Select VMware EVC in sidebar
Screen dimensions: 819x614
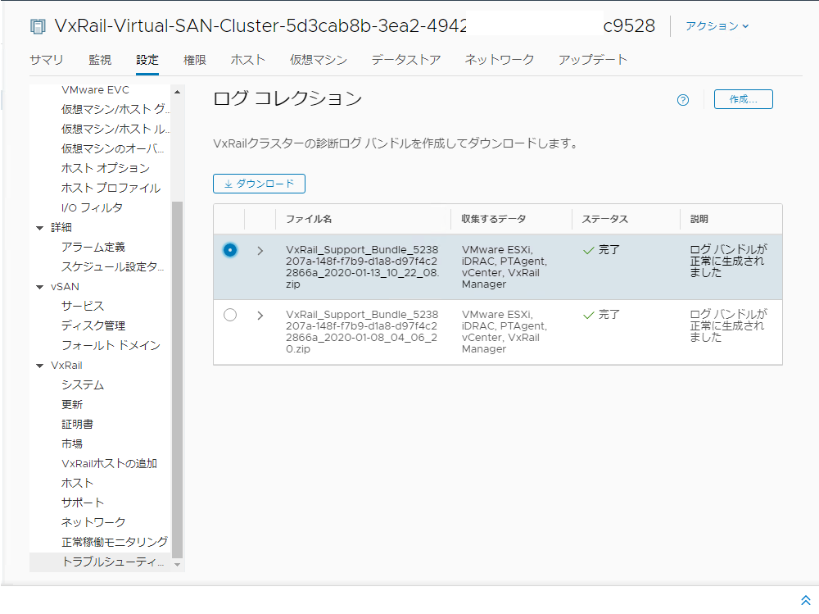(95, 90)
